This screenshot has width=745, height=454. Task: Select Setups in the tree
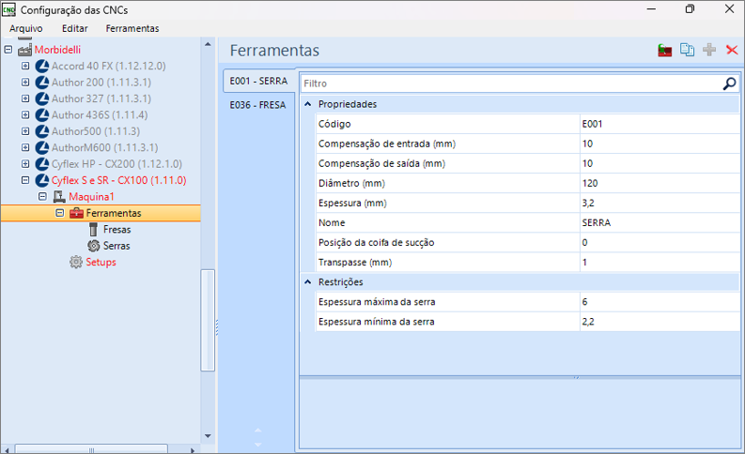(101, 262)
